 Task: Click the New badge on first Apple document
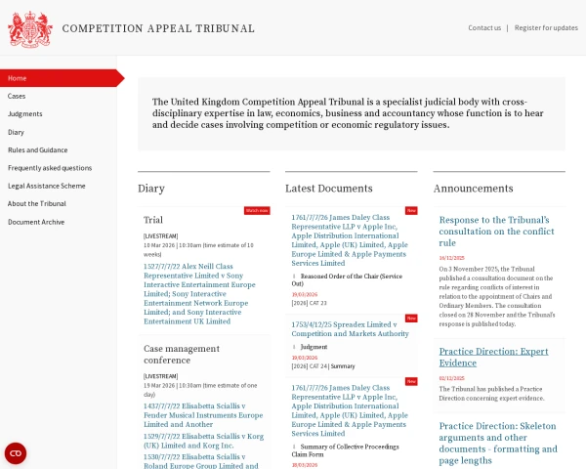[x=411, y=211]
